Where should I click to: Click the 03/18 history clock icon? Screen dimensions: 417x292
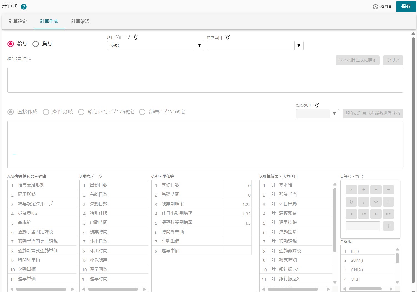coord(375,7)
